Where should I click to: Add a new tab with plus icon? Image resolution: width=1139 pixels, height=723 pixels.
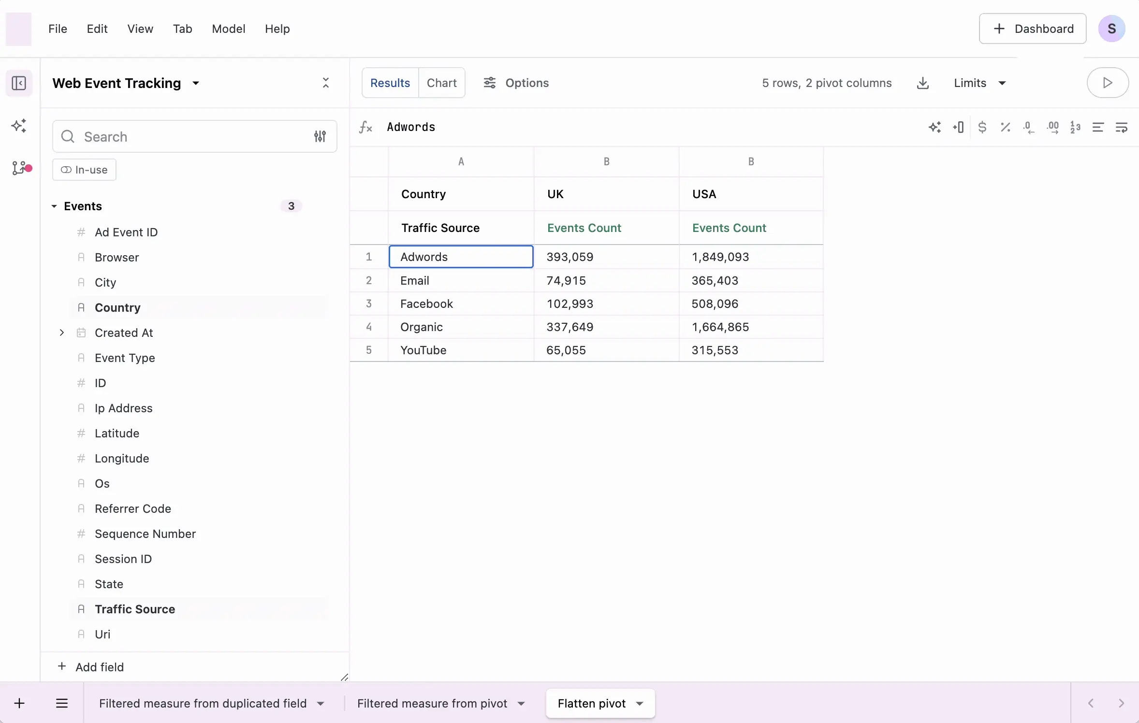19,703
